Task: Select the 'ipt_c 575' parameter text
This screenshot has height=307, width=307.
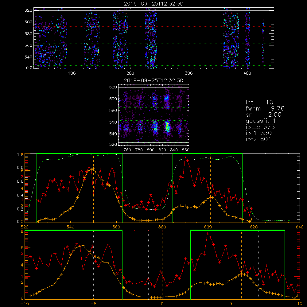Action: click(x=260, y=127)
